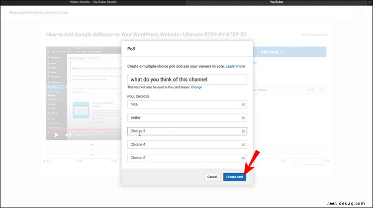
Task: Mute the video with the speaker icon
Action: [68, 135]
